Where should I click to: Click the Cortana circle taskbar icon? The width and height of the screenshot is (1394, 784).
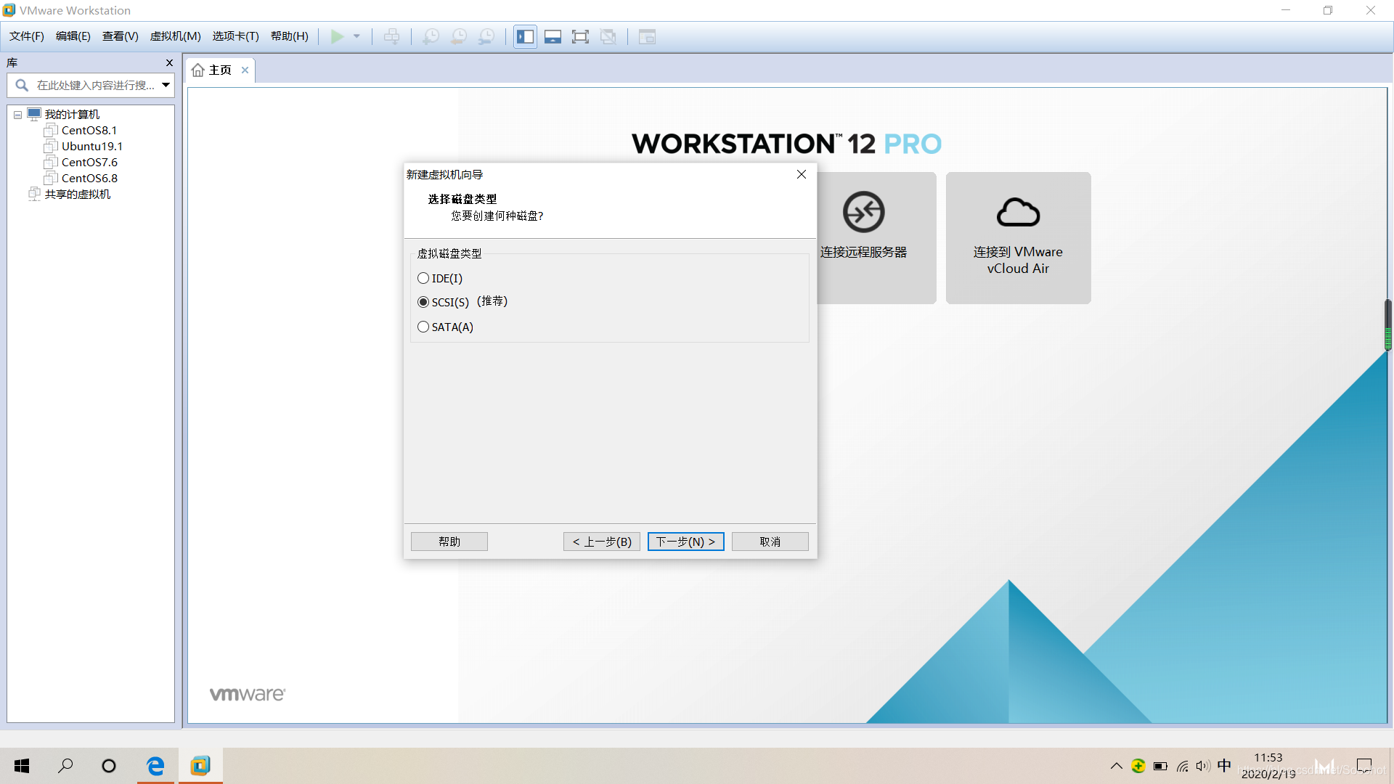coord(109,766)
